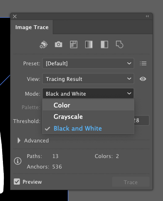Choose Black and White from the Mode menu

coord(88,129)
